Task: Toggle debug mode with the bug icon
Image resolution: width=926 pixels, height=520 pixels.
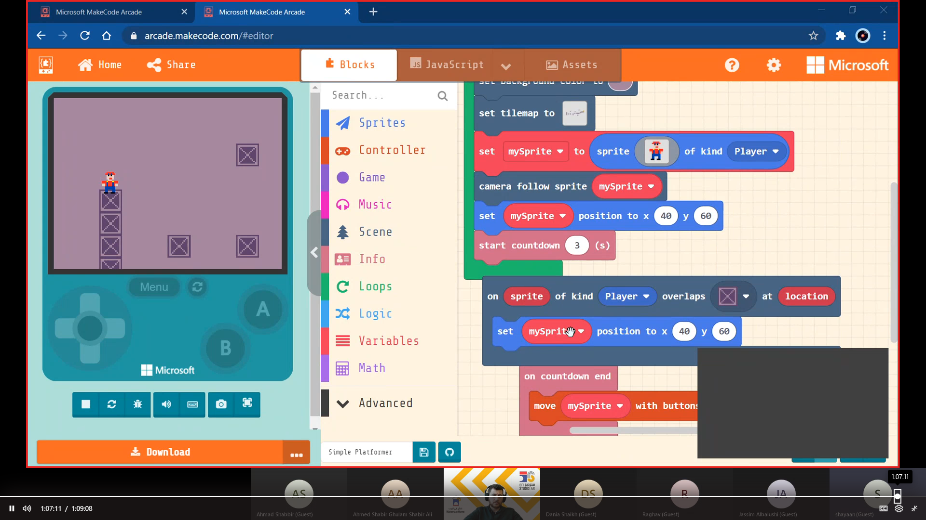Action: pyautogui.click(x=137, y=404)
